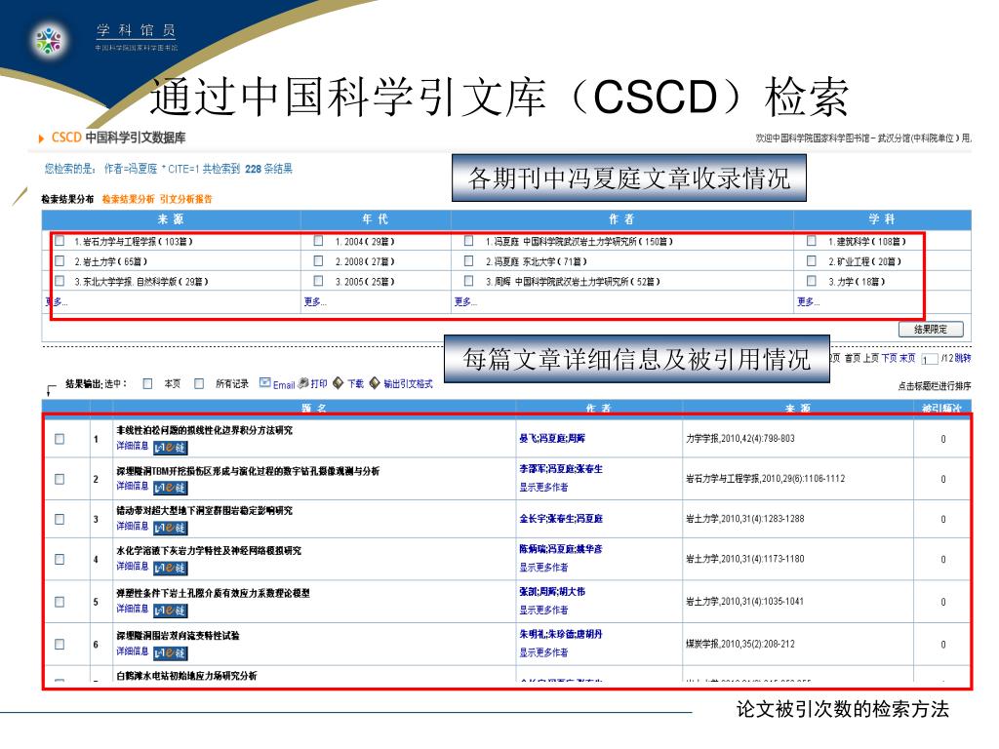This screenshot has width=999, height=749.
Task: Go to 下页 in pagination
Action: (x=890, y=358)
